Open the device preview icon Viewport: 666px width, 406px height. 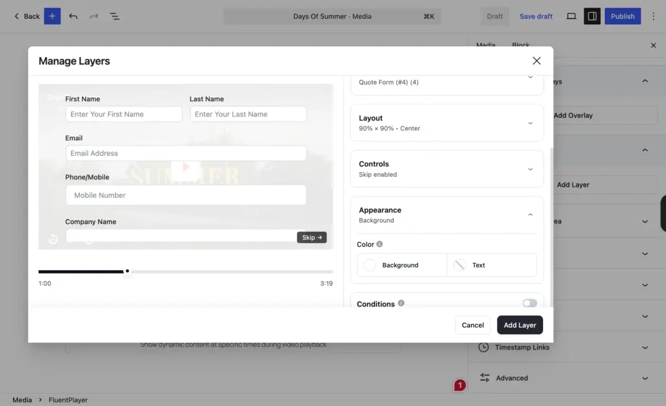(571, 16)
